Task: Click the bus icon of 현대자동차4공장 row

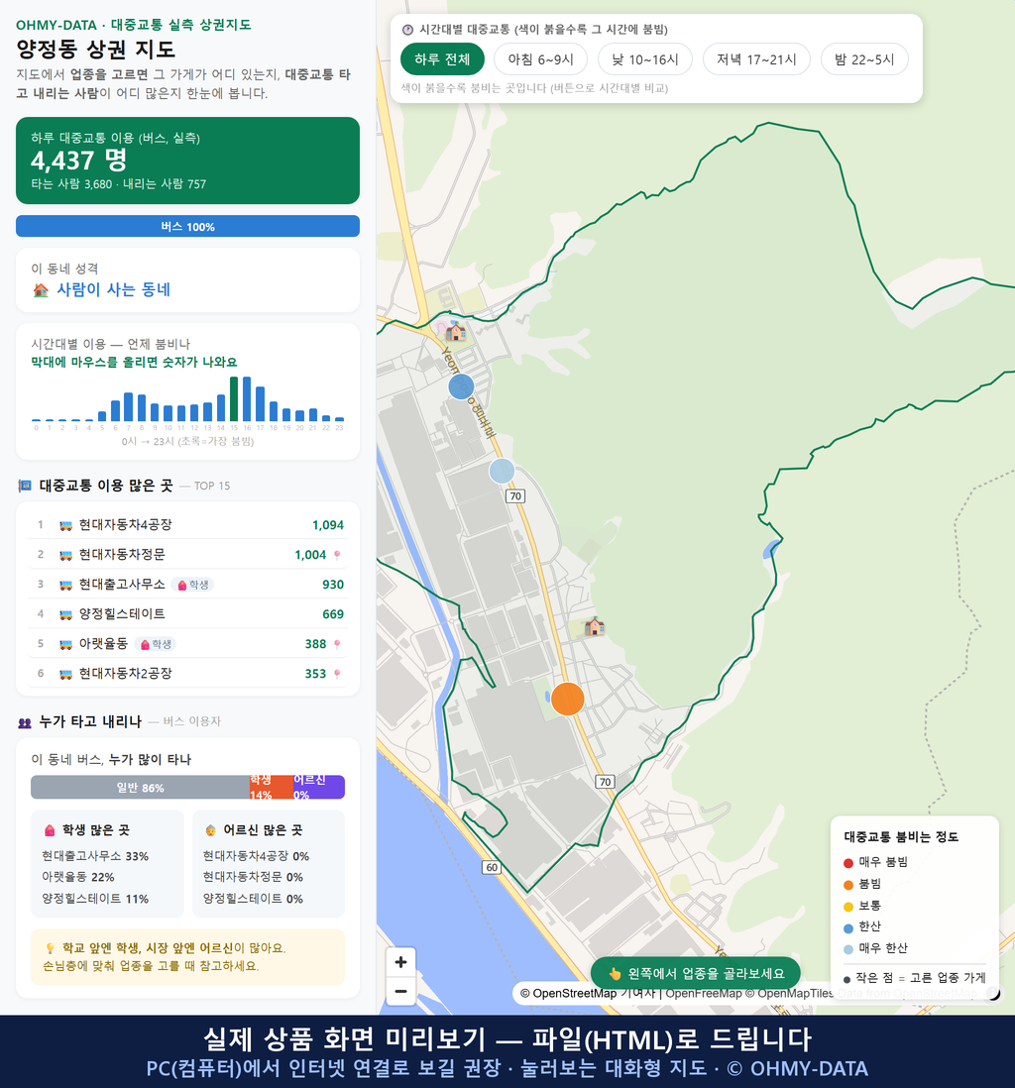Action: tap(65, 525)
